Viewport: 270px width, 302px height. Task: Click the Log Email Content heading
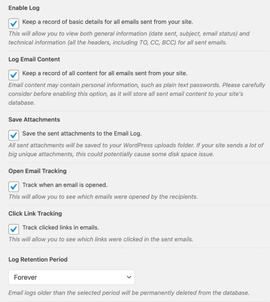point(34,59)
